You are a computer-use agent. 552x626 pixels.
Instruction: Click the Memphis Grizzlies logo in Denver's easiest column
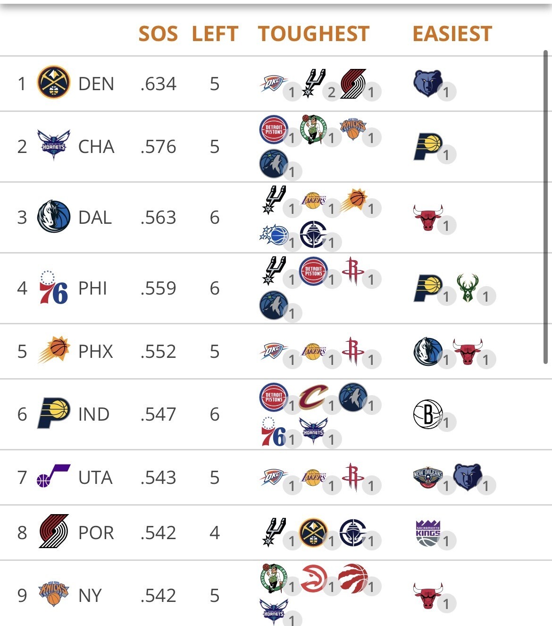click(427, 83)
